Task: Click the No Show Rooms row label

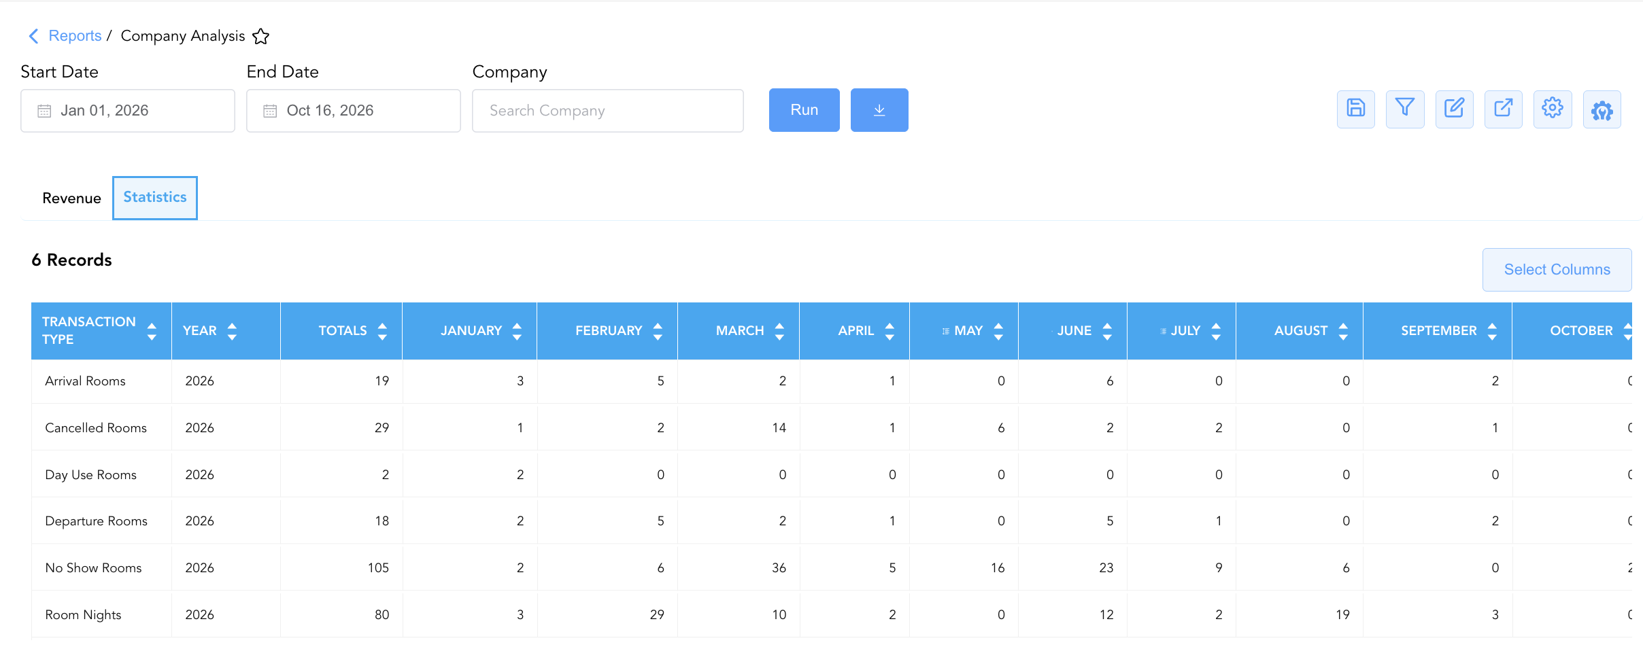Action: (x=93, y=568)
